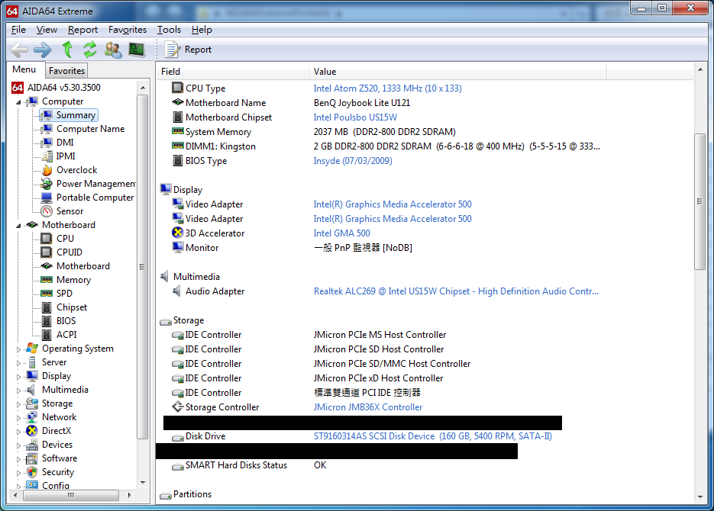Expand the Display tree node

(x=18, y=377)
